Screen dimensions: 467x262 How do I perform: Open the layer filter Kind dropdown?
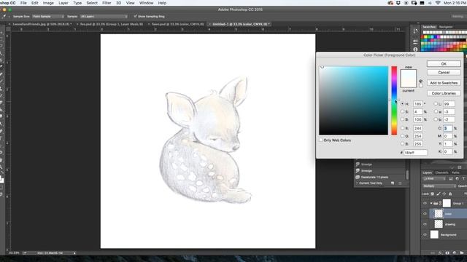point(434,179)
